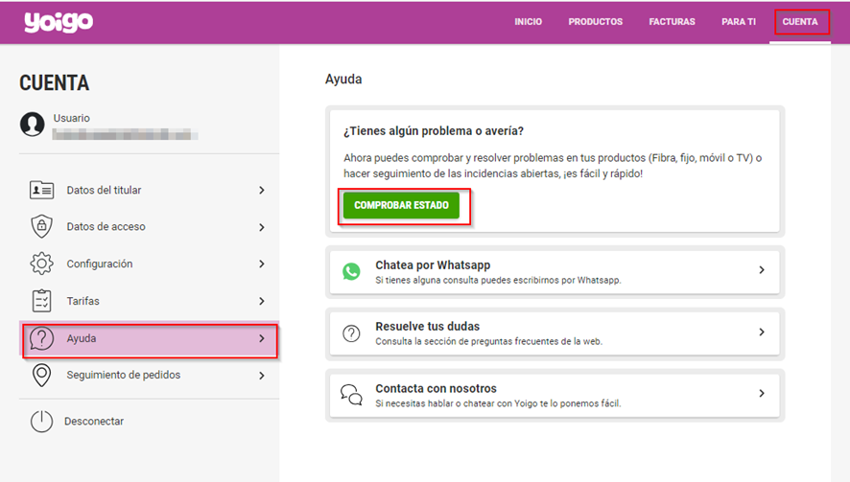
Task: Go to the PRODUCTOS section
Action: click(x=595, y=22)
